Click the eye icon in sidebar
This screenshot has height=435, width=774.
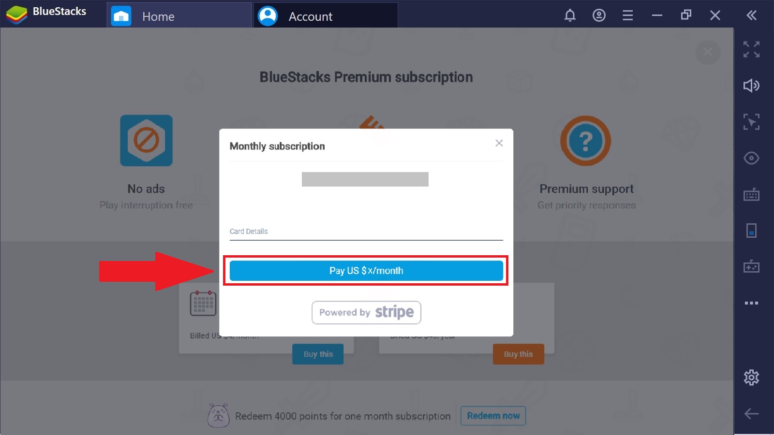tap(751, 158)
